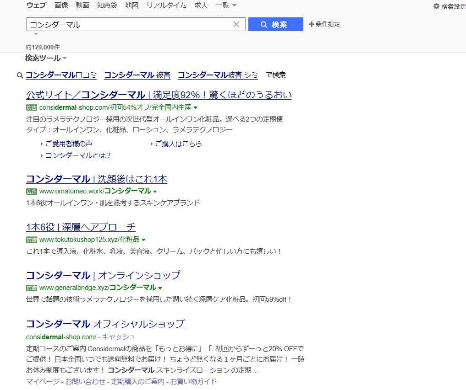
Task: Open the 検索ツール dropdown
Action: point(46,58)
